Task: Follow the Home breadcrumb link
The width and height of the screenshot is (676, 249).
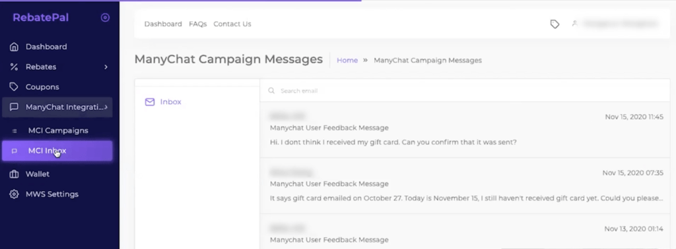Action: click(x=347, y=60)
